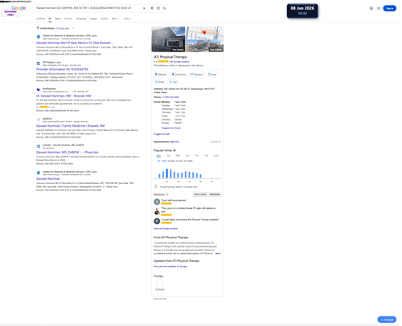Select FRI in Popular times

(x=197, y=156)
